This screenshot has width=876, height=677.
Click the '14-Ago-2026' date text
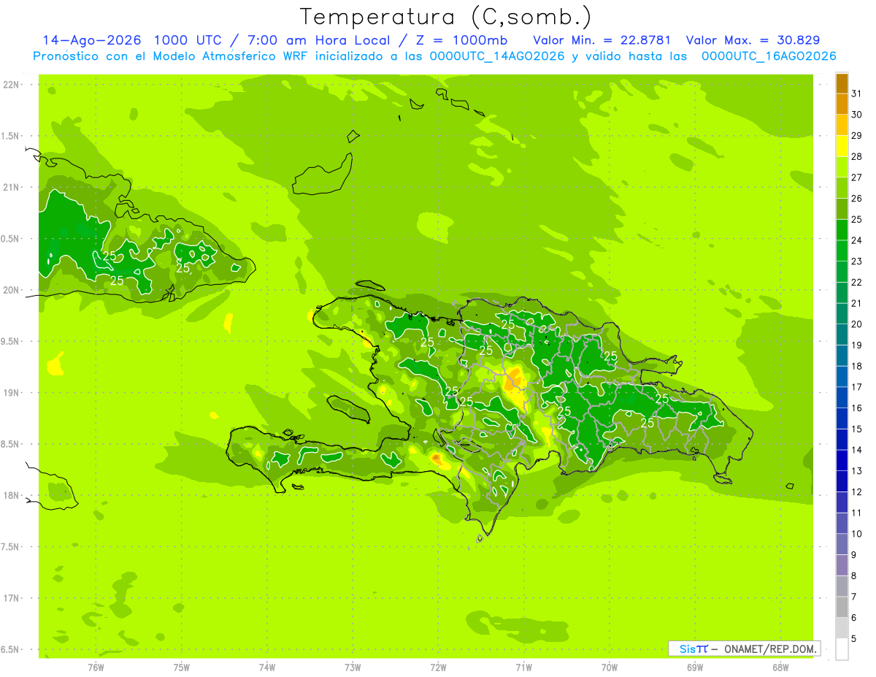tap(92, 40)
